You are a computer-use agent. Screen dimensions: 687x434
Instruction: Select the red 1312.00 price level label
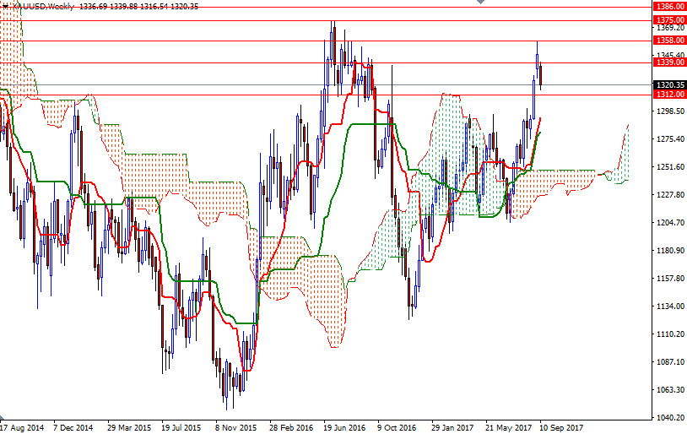tap(669, 95)
